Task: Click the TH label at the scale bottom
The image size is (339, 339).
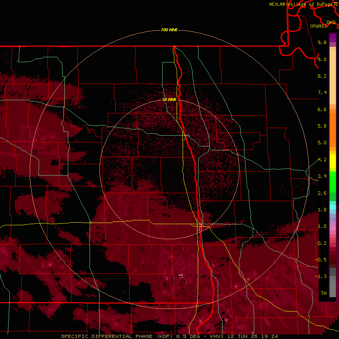Action: pyautogui.click(x=324, y=293)
